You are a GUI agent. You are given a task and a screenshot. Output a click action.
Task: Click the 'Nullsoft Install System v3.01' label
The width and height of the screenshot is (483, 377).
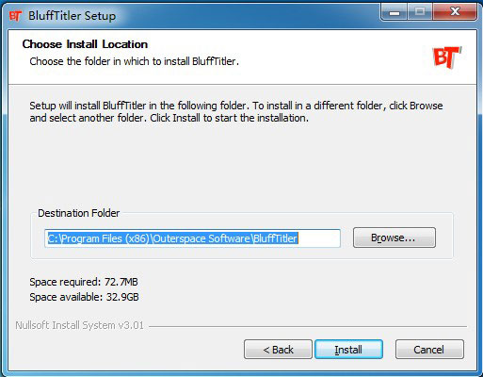pyautogui.click(x=79, y=325)
